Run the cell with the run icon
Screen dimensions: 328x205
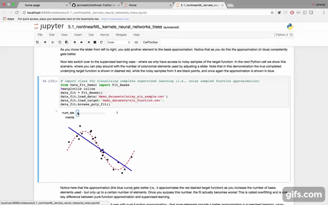coord(89,42)
